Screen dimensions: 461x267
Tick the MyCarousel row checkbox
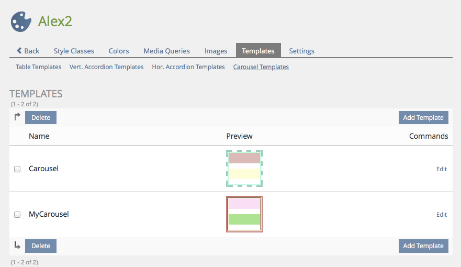click(x=17, y=215)
